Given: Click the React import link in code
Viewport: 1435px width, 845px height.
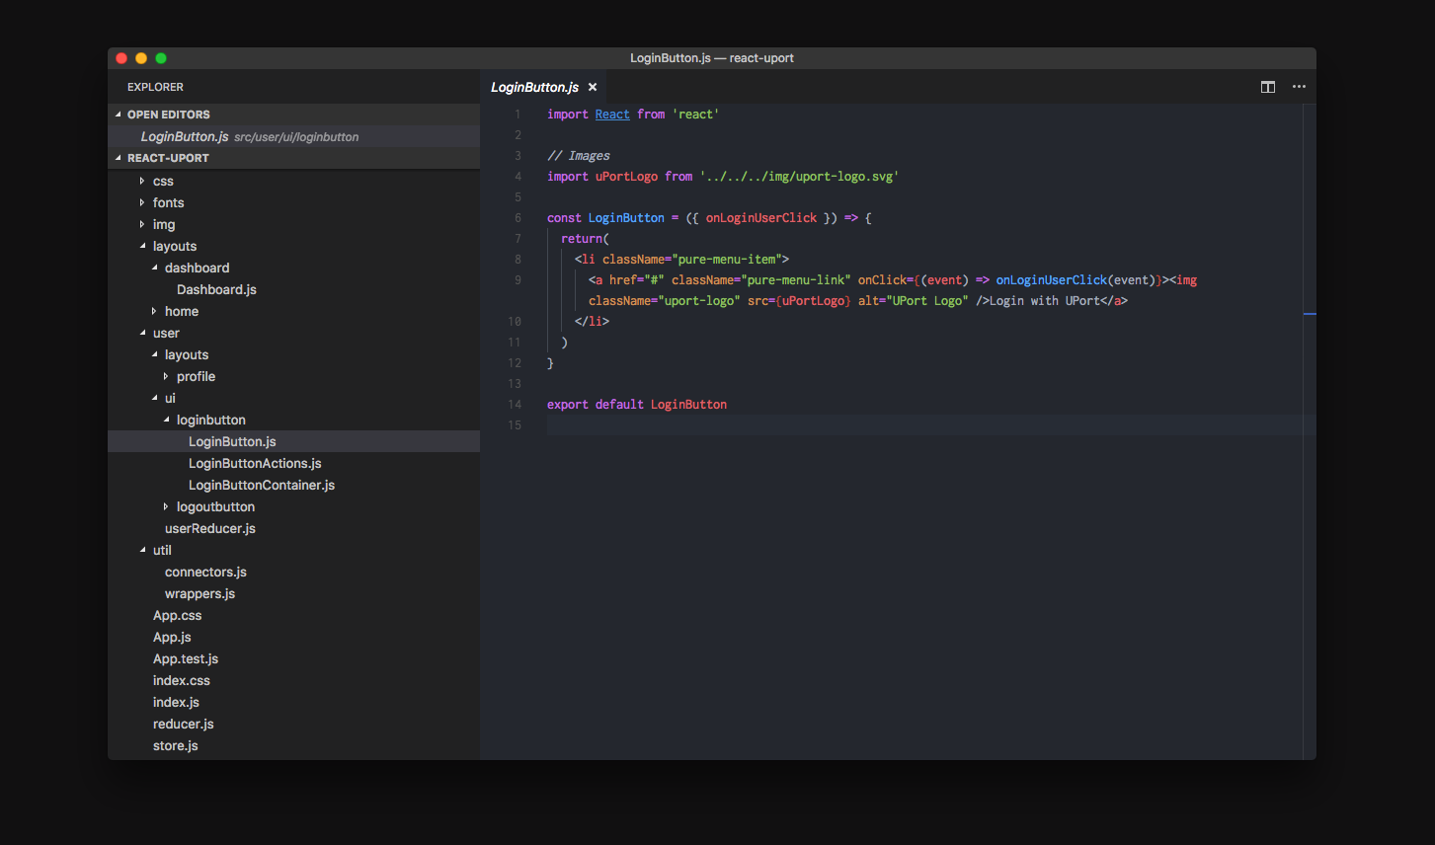Looking at the screenshot, I should [612, 115].
